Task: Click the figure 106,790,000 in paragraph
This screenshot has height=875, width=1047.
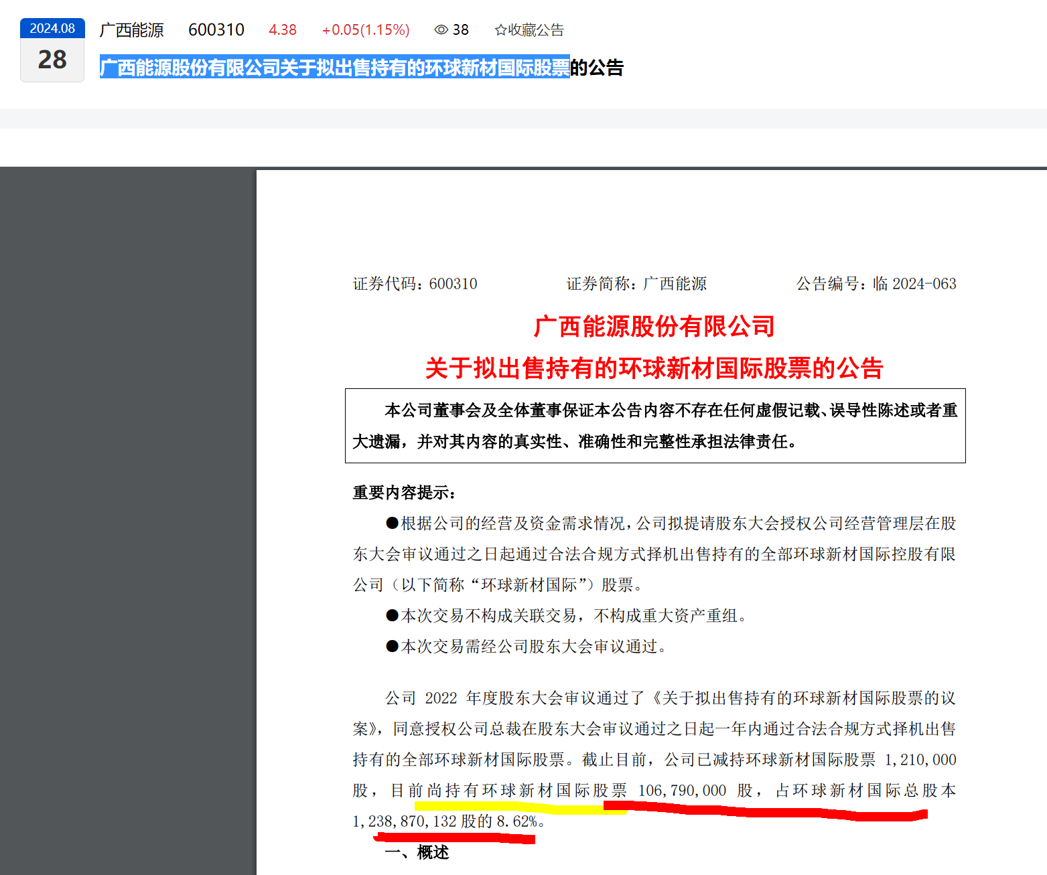Action: (x=682, y=791)
